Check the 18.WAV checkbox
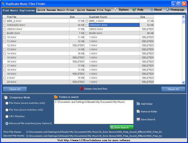The height and width of the screenshot is (143, 188). click(x=4, y=70)
